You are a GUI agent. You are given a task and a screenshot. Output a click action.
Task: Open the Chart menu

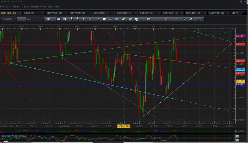point(8,6)
